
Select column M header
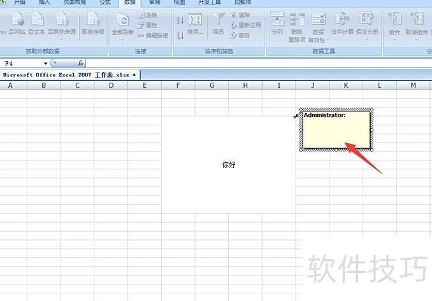click(x=414, y=85)
